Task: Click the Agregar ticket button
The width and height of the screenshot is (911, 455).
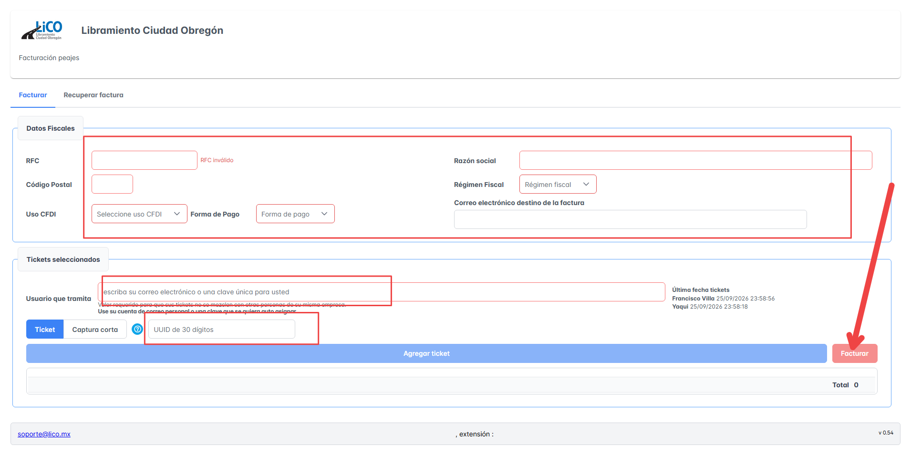Action: pos(426,353)
